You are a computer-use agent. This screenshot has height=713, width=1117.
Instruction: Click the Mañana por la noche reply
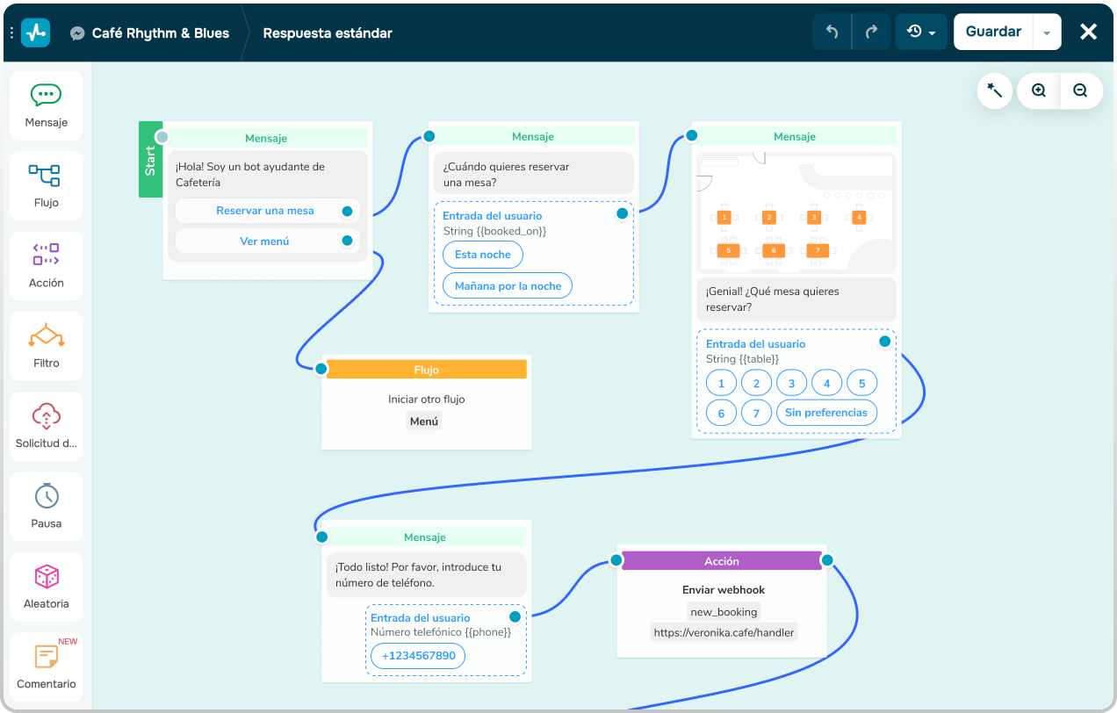click(508, 285)
